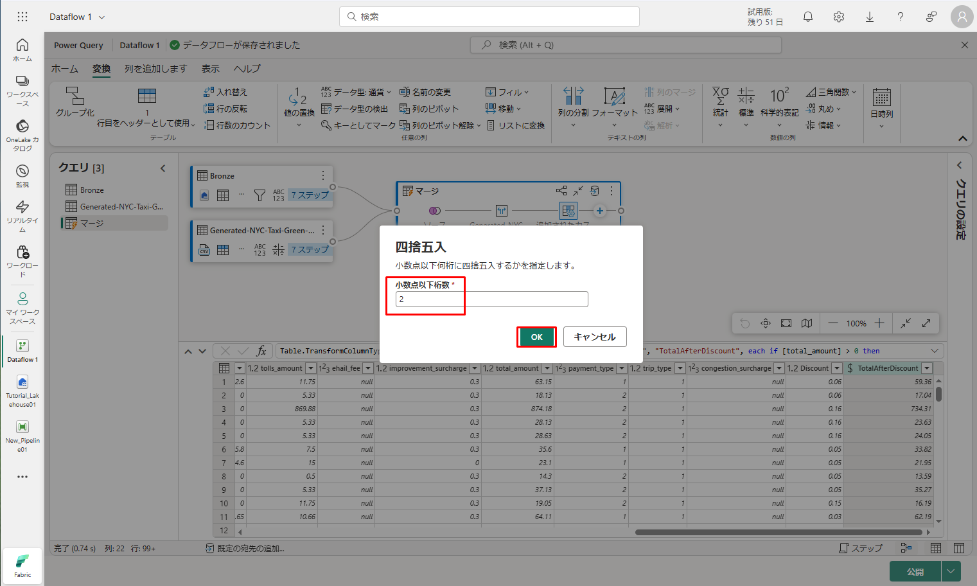Switch to the Home (ホーム) ribbon tab

65,69
